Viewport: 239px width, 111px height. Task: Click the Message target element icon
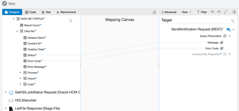(x=222, y=43)
